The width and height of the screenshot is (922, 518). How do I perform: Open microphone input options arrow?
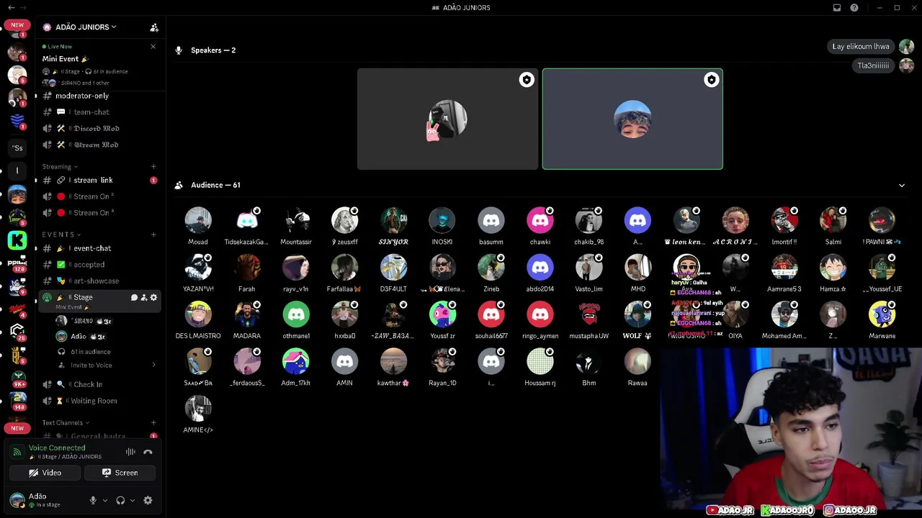pyautogui.click(x=105, y=501)
